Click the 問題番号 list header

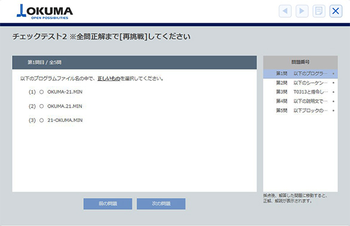click(x=300, y=62)
